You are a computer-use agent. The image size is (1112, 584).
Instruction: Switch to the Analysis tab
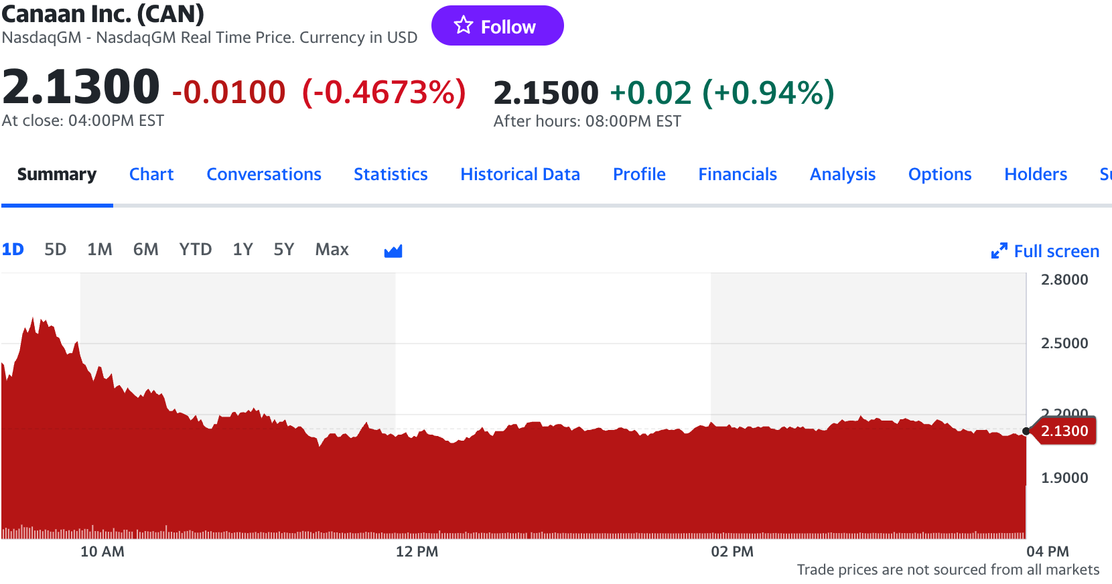[843, 174]
